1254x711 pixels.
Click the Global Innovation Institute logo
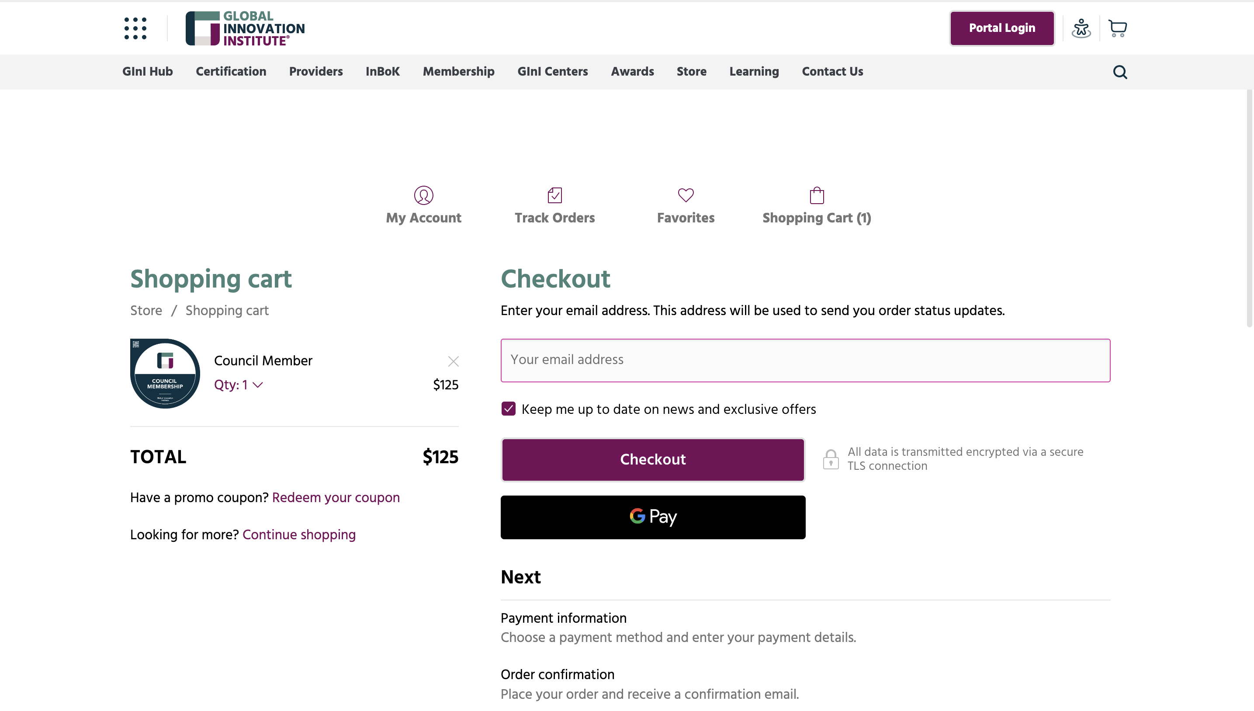[x=245, y=28]
